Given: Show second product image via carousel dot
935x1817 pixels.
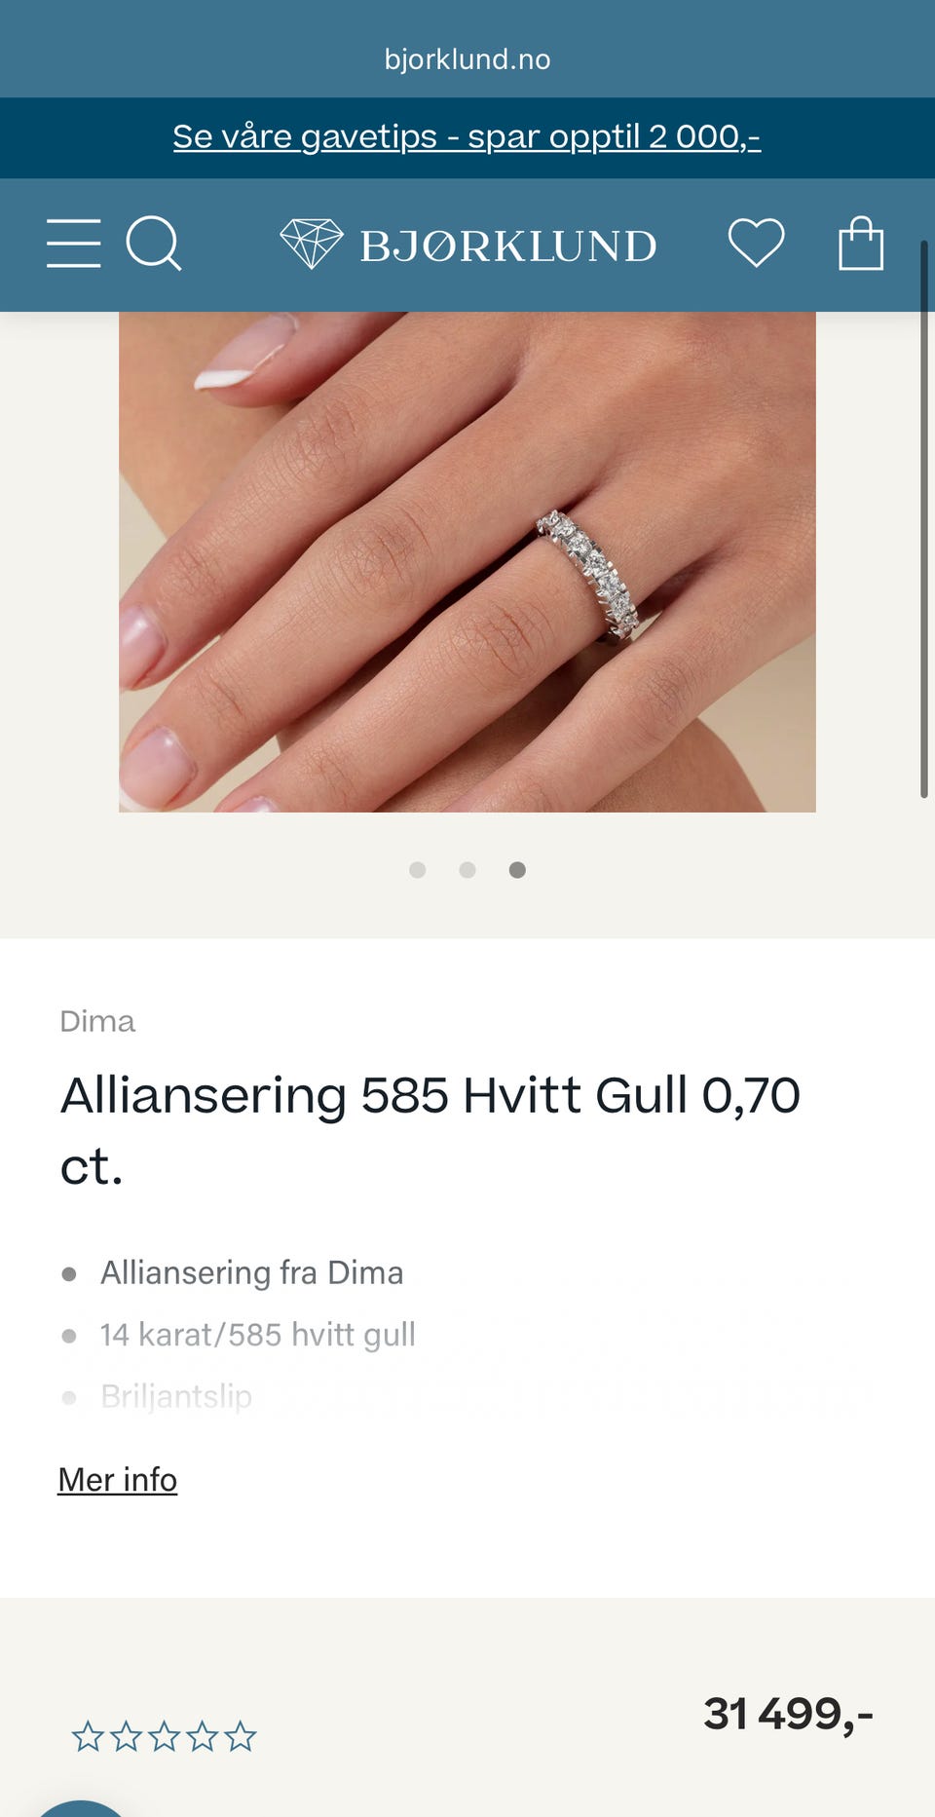Looking at the screenshot, I should click(x=467, y=870).
